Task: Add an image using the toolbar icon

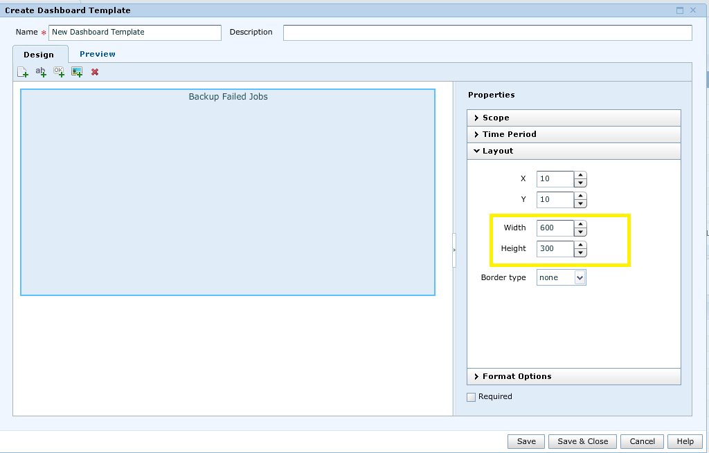Action: coord(77,71)
